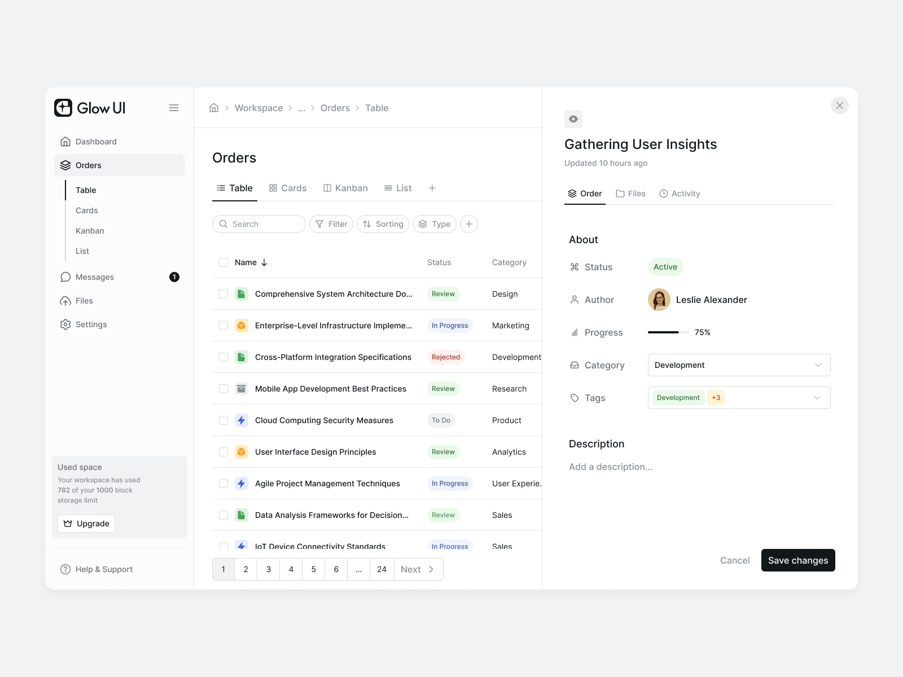Click Leslie Alexander's avatar
Viewport: 903px width, 677px height.
coord(659,300)
